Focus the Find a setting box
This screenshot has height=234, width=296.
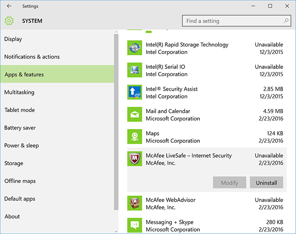[x=236, y=21]
